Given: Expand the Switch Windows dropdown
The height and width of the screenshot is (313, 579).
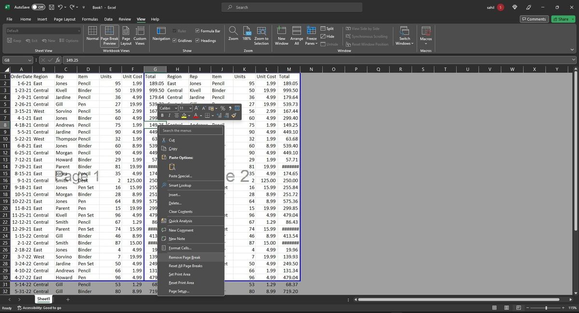Looking at the screenshot, I should (404, 36).
